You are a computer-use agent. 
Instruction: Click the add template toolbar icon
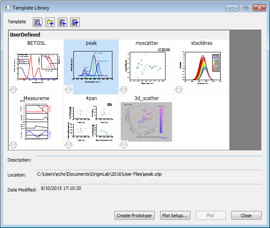point(62,22)
